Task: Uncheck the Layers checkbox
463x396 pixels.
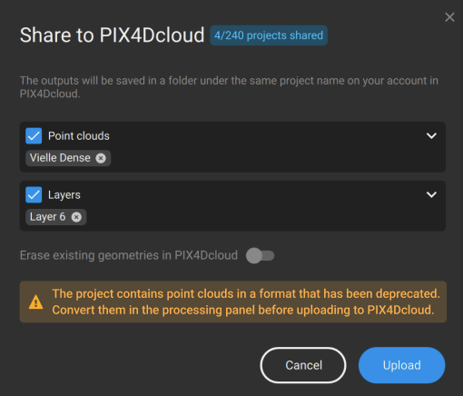Action: (x=34, y=194)
